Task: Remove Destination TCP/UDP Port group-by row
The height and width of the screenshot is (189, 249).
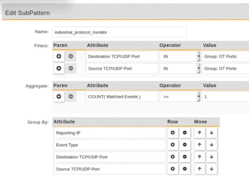Action: coord(184,156)
